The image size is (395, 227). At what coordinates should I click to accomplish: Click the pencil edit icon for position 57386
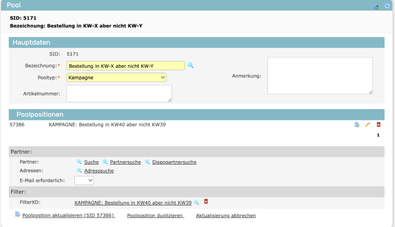[367, 125]
